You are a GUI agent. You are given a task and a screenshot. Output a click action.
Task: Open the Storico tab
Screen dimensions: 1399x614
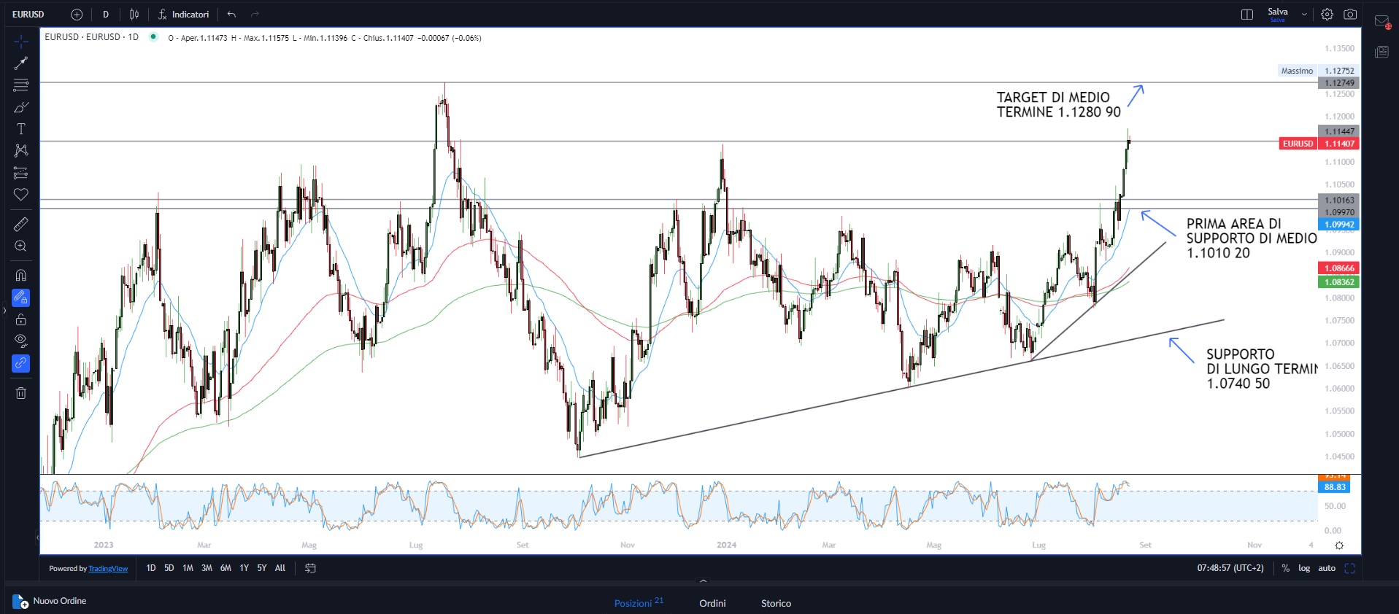(776, 603)
